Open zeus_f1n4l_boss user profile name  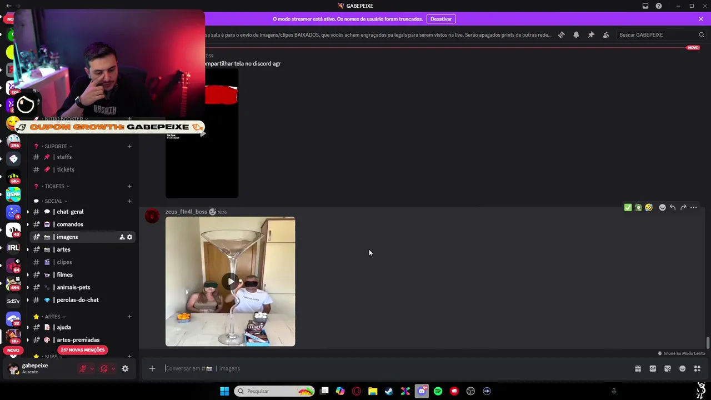click(186, 212)
